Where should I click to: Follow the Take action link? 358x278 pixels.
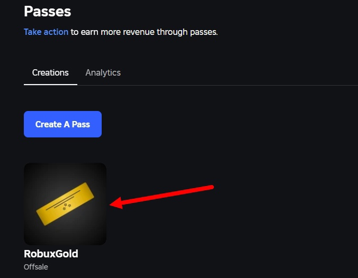[46, 32]
